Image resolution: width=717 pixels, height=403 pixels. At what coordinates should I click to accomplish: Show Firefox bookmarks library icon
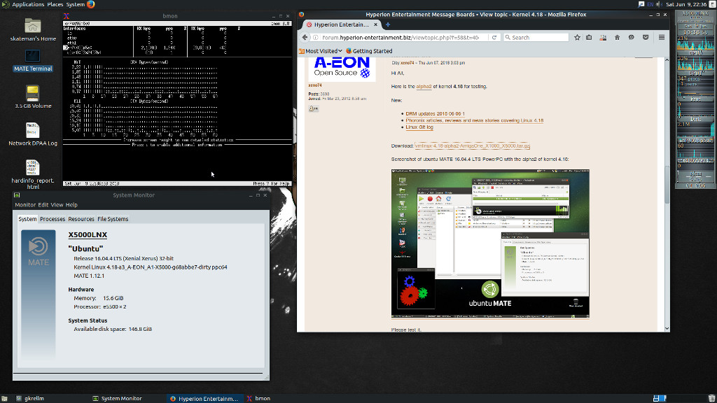pos(589,38)
